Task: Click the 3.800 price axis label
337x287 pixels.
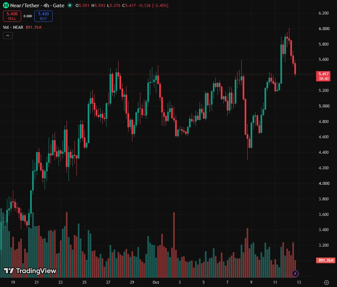Action: [324, 199]
